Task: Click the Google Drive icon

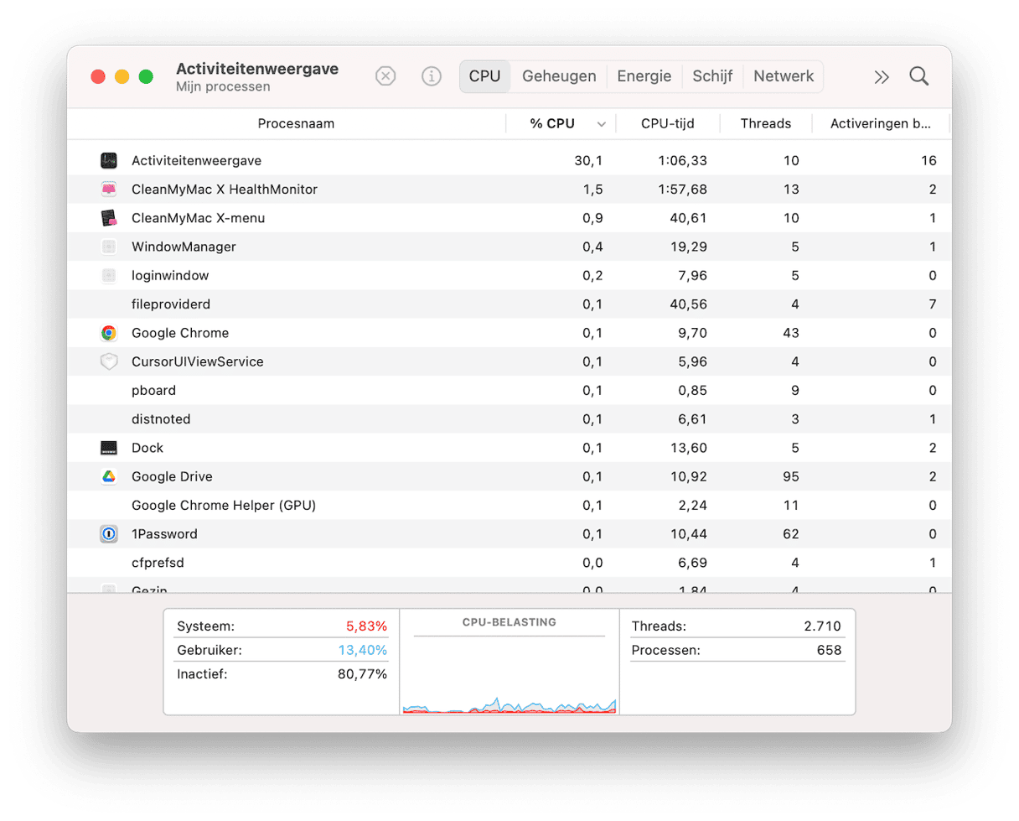Action: pyautogui.click(x=108, y=476)
